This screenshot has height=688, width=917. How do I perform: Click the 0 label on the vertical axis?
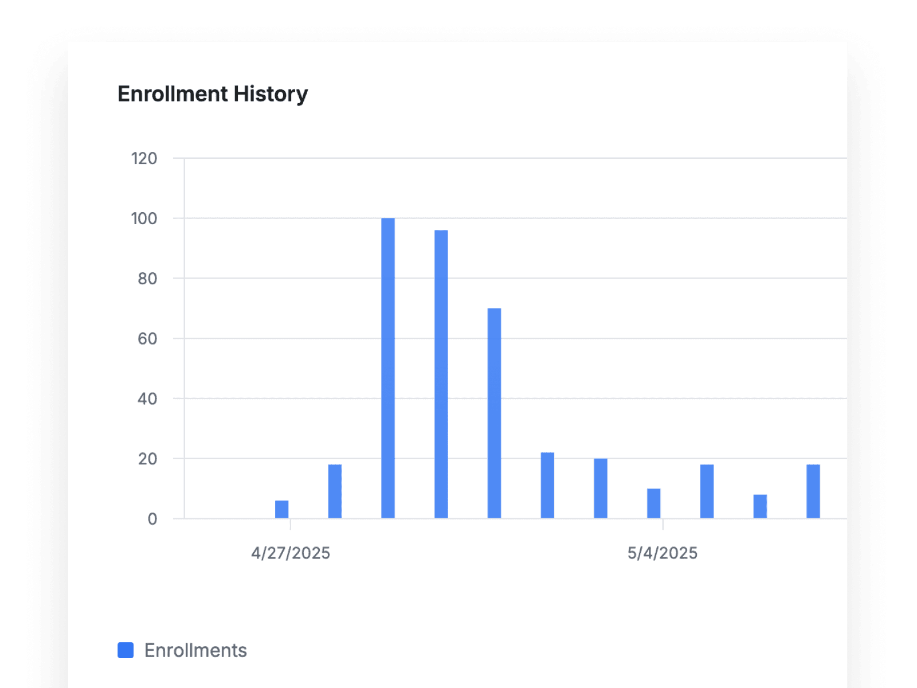coord(152,518)
